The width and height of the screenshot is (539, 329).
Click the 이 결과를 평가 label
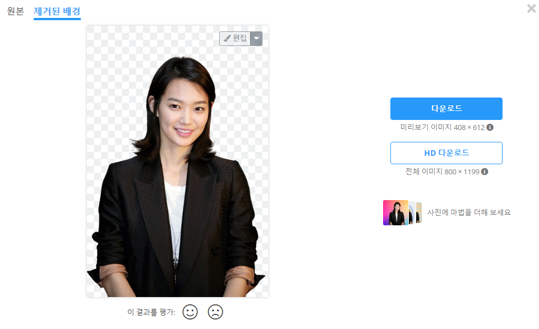tap(151, 312)
